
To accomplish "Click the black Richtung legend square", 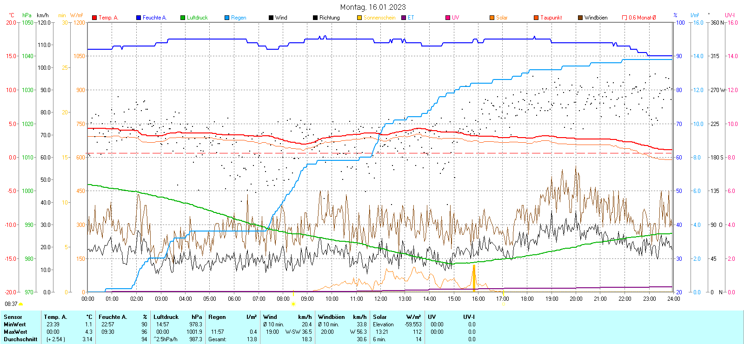I will (315, 18).
